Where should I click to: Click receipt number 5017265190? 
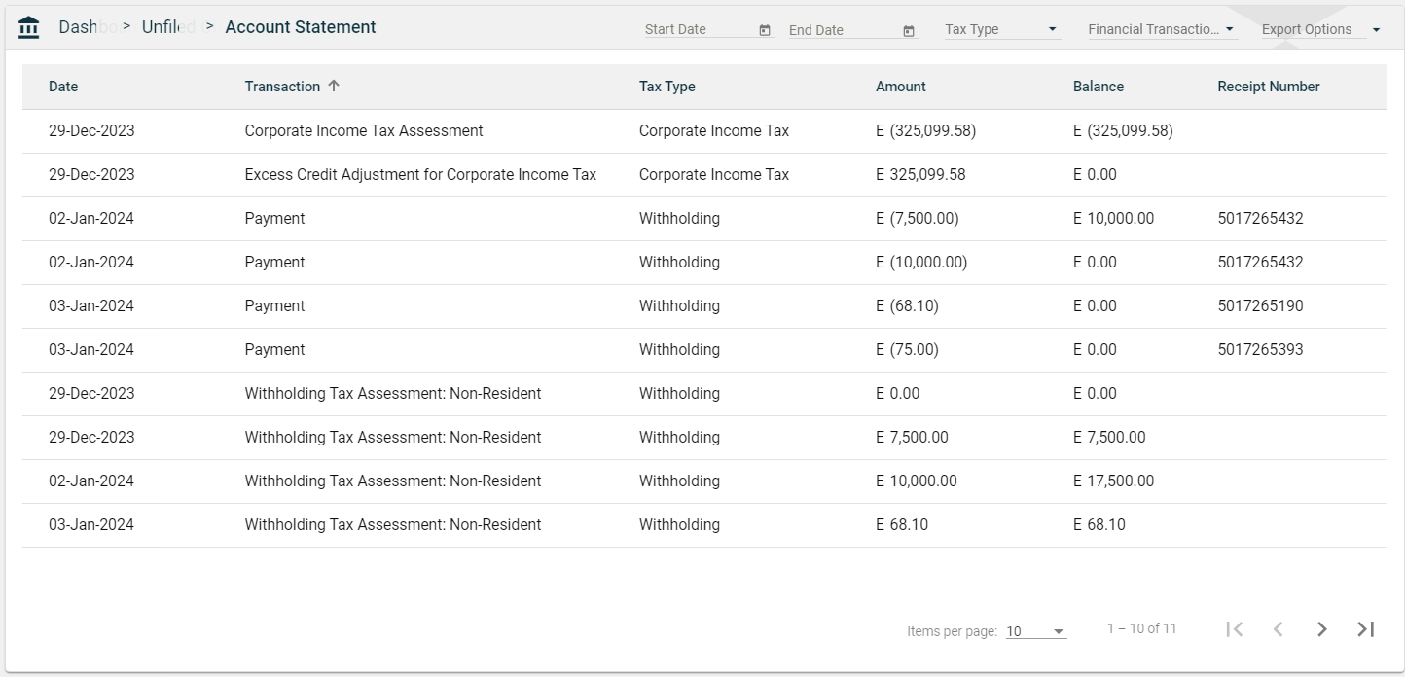click(x=1260, y=306)
